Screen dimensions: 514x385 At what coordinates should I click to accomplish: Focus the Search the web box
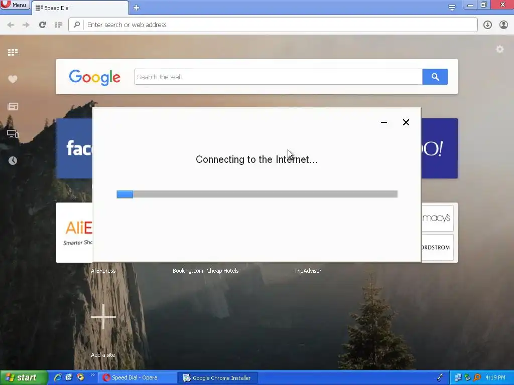(x=278, y=77)
